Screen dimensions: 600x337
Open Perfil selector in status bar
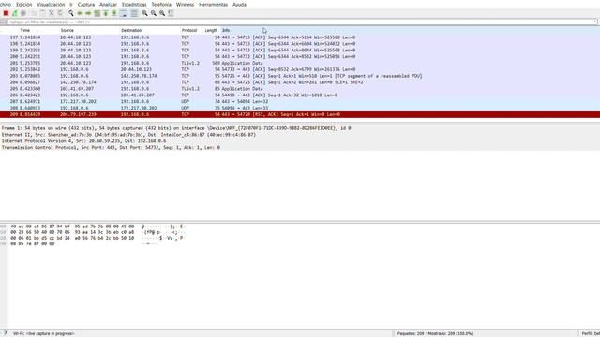(x=591, y=333)
